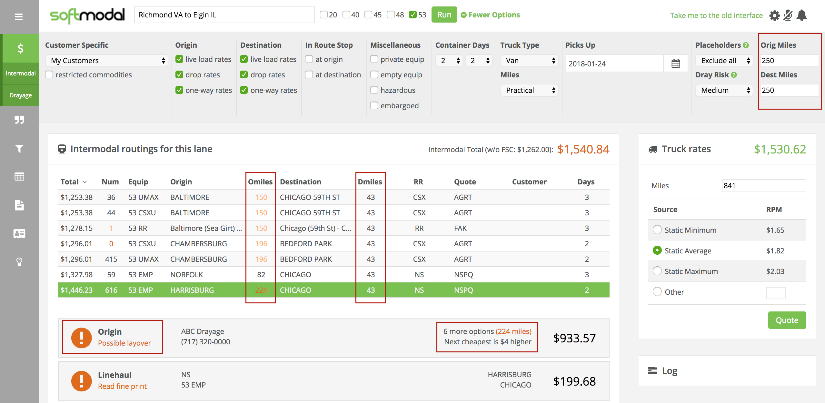The image size is (825, 403).
Task: Click the quotes icon in sidebar
Action: (x=19, y=120)
